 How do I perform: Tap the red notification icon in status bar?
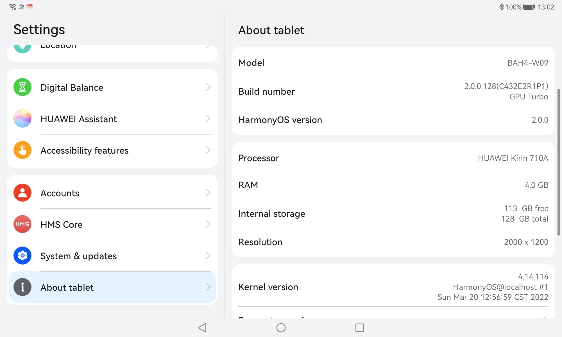click(x=30, y=6)
